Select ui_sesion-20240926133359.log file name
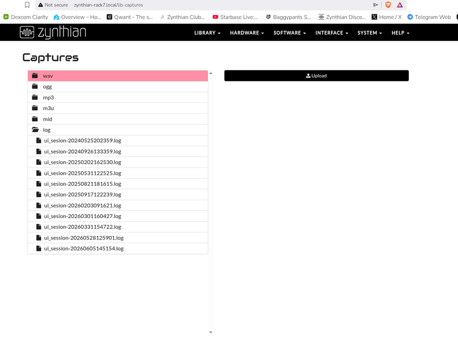This screenshot has width=458, height=347. (83, 152)
